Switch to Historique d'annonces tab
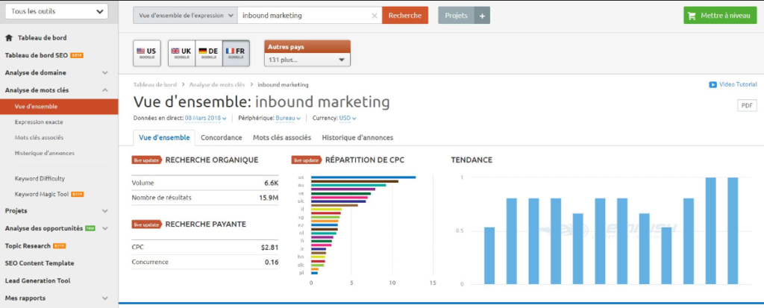The width and height of the screenshot is (764, 308). [x=357, y=137]
